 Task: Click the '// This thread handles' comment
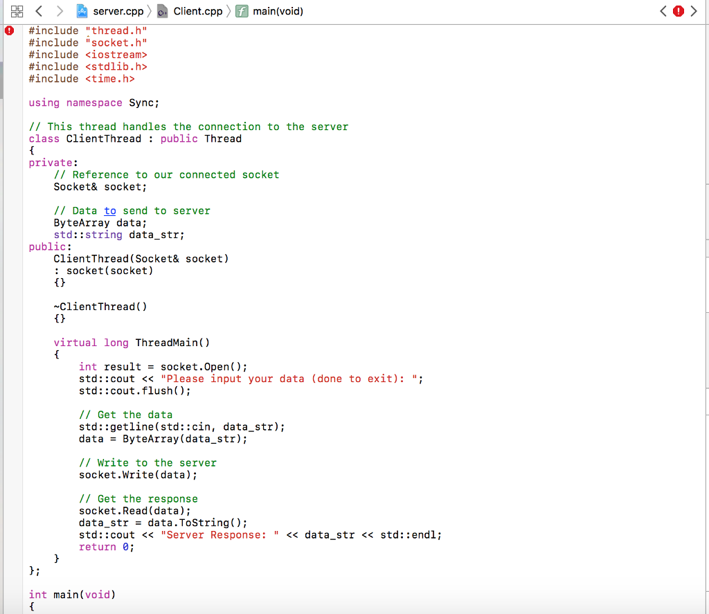188,127
